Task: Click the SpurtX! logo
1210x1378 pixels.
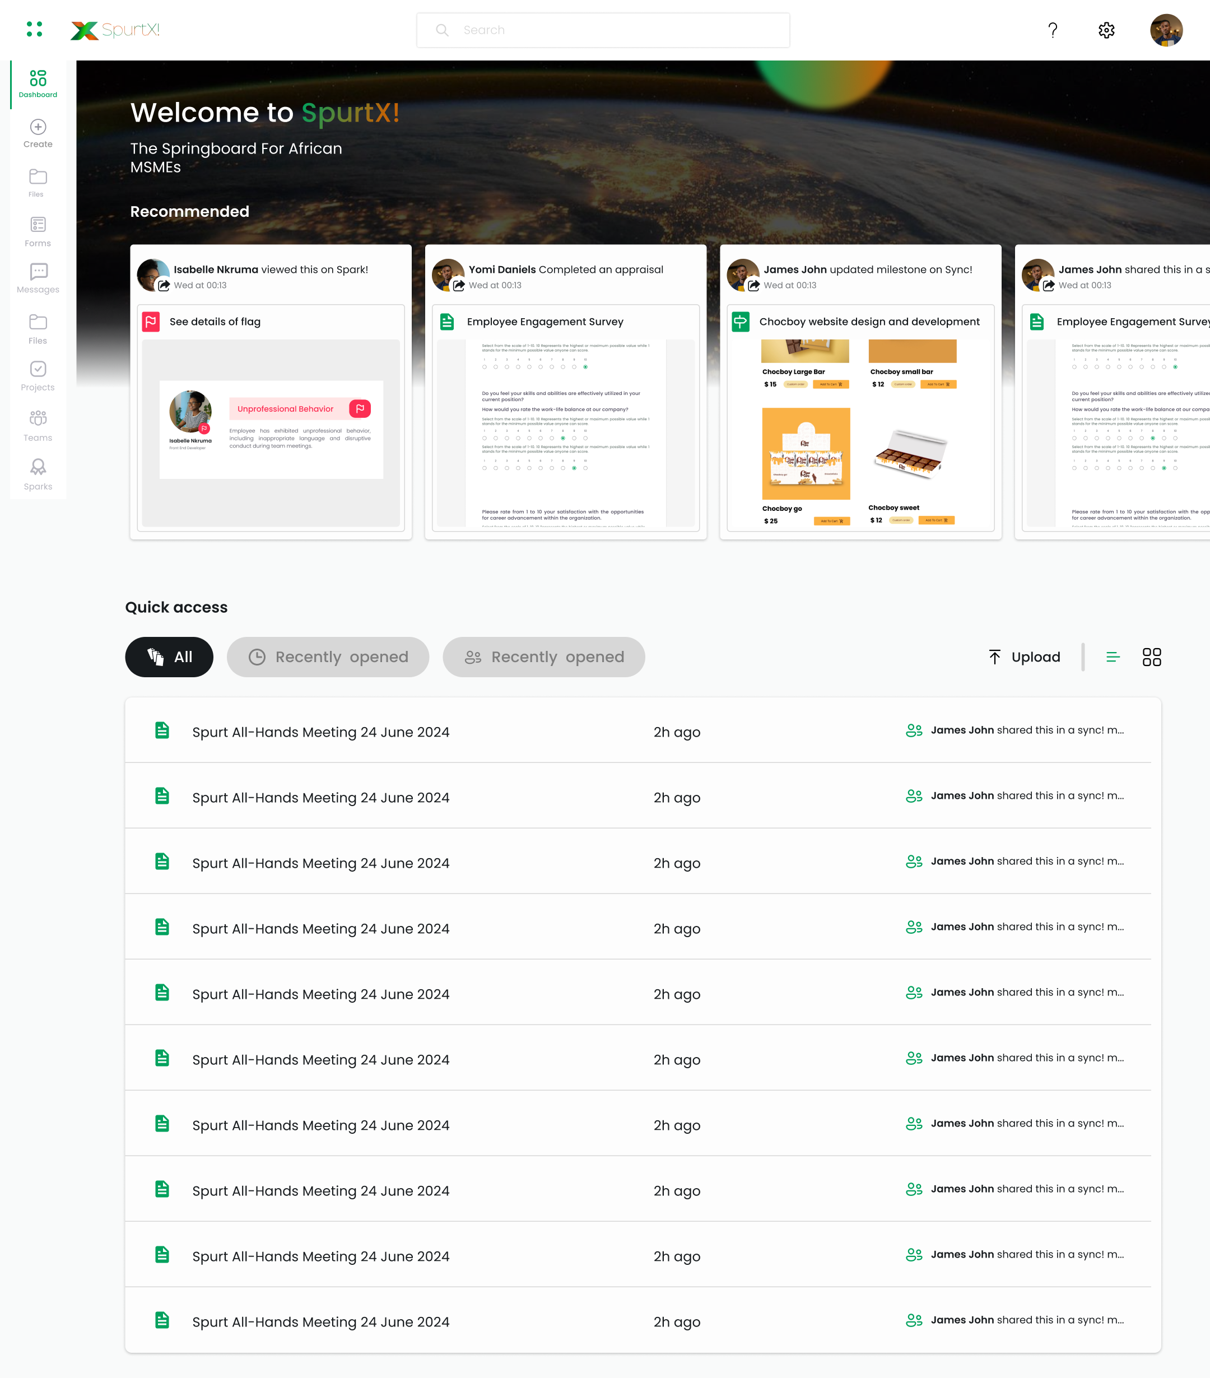Action: tap(115, 30)
